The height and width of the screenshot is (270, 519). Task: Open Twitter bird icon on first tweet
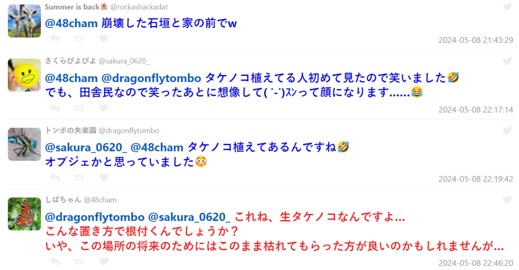pyautogui.click(x=507, y=6)
